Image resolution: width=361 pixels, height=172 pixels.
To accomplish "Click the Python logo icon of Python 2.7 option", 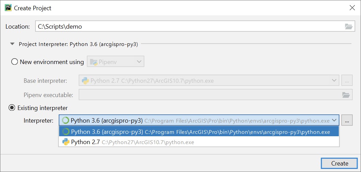I will click(x=66, y=142).
